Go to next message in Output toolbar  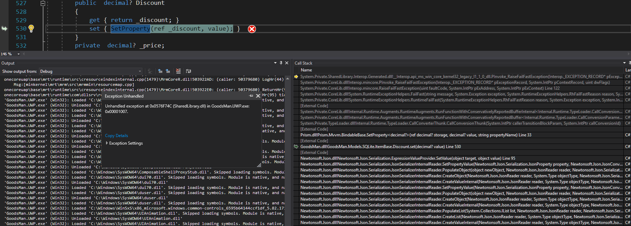tap(168, 71)
